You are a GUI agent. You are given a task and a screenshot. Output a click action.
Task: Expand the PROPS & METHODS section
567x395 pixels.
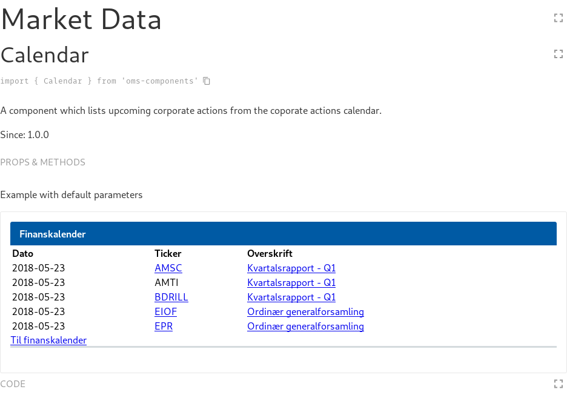tap(42, 162)
